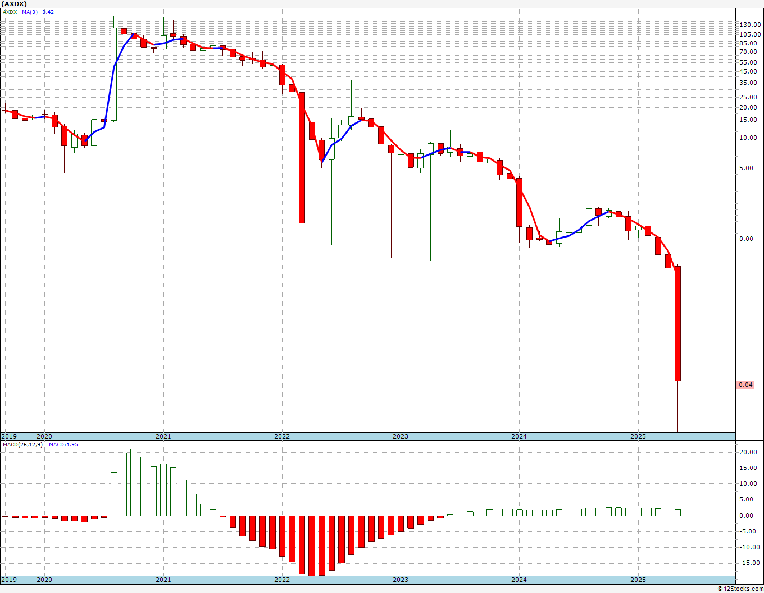The image size is (764, 593).
Task: Click the rightmost MACD histogram bar
Action: [x=677, y=512]
